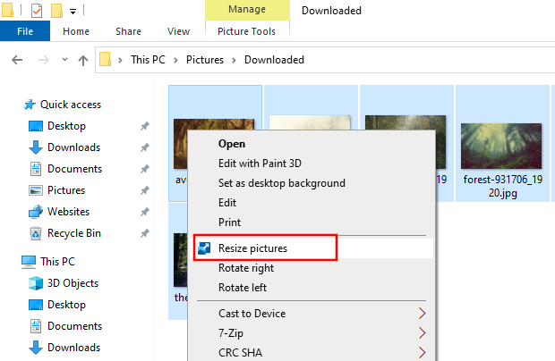Open the Picture Tools tab

246,31
